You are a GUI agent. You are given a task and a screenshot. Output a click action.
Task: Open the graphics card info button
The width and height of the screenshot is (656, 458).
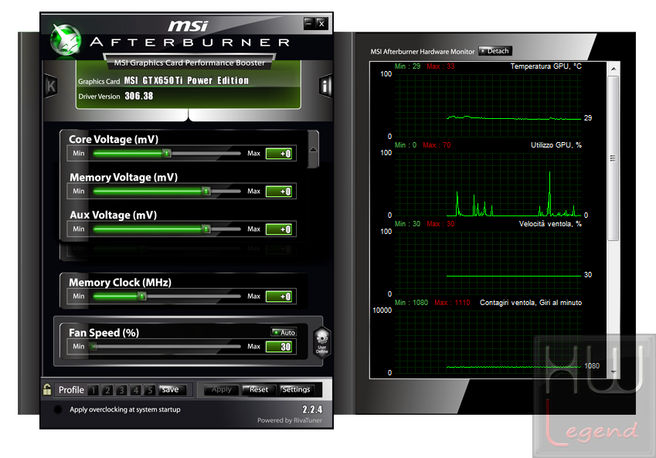pos(325,87)
